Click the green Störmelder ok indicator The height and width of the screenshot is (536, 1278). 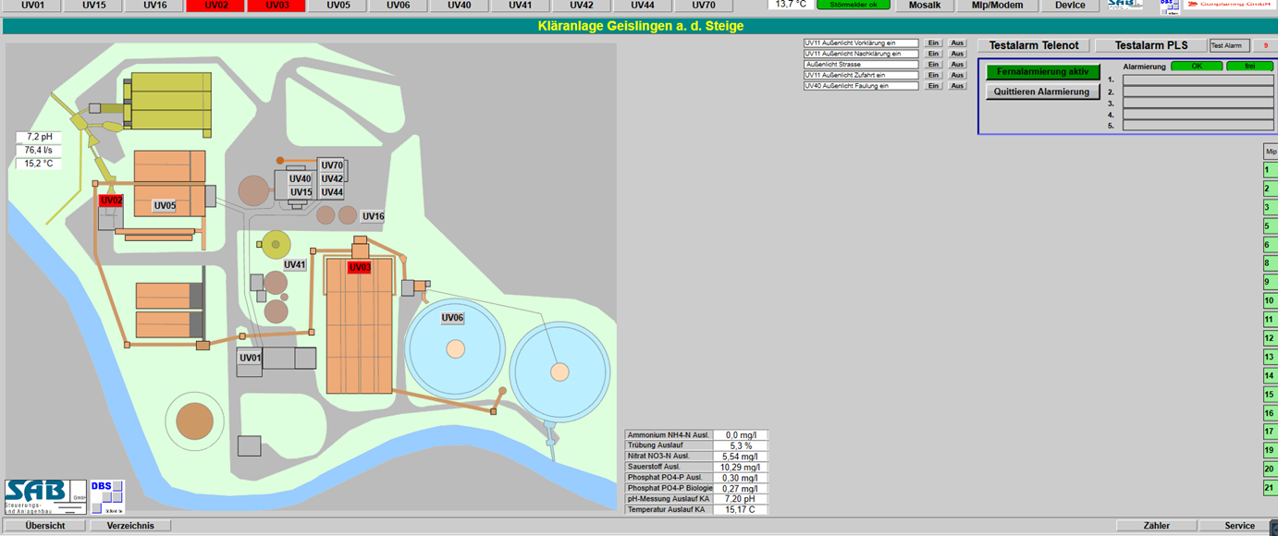(x=853, y=5)
